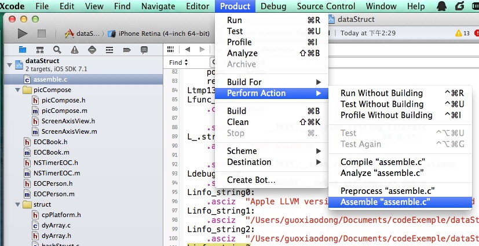Select assemble.c in project navigator
Screen dimensions: 479x246
[83, 80]
